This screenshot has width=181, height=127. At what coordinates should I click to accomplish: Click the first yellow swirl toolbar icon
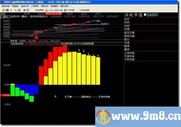pos(3,10)
